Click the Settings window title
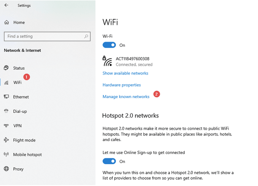258x186 pixels. click(x=24, y=5)
